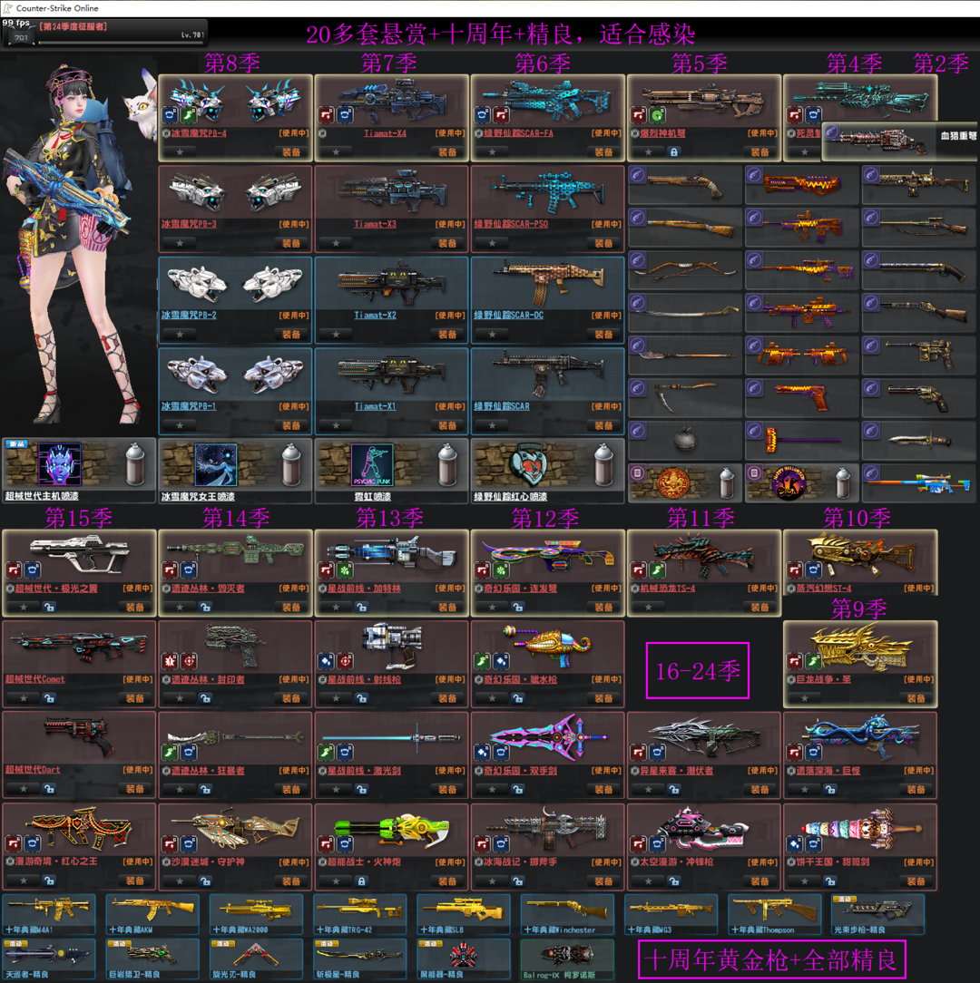Click the green snowflake icon on 星战前线·加特林
Viewport: 980px width, 983px height.
[345, 570]
